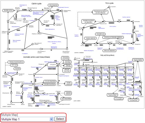
Task: Click Salicylate biosynthesis box under Flavonoid biosynthesis
Action: click(x=67, y=70)
